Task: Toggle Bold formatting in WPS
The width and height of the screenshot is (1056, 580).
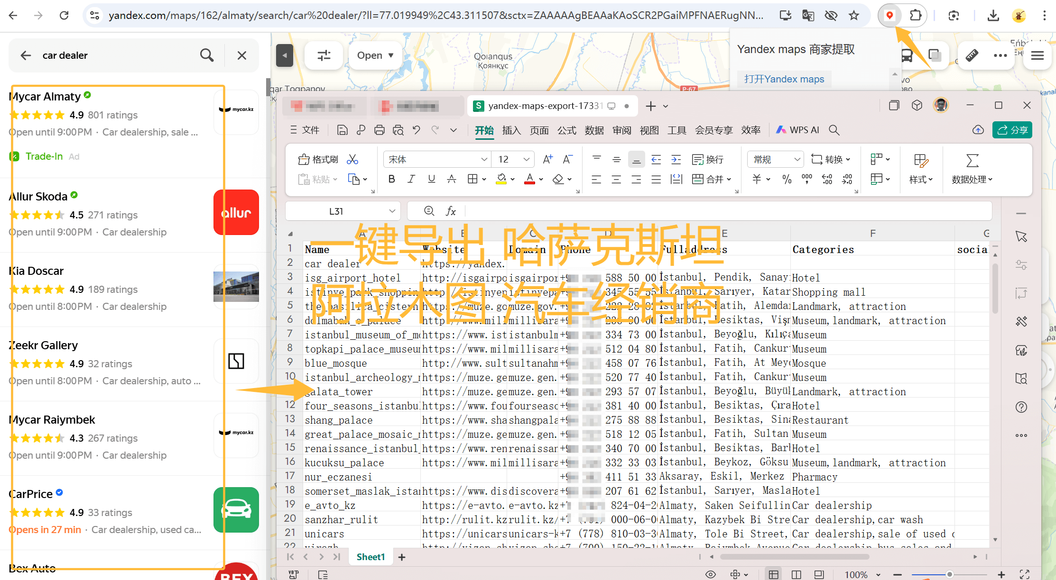Action: pyautogui.click(x=391, y=179)
